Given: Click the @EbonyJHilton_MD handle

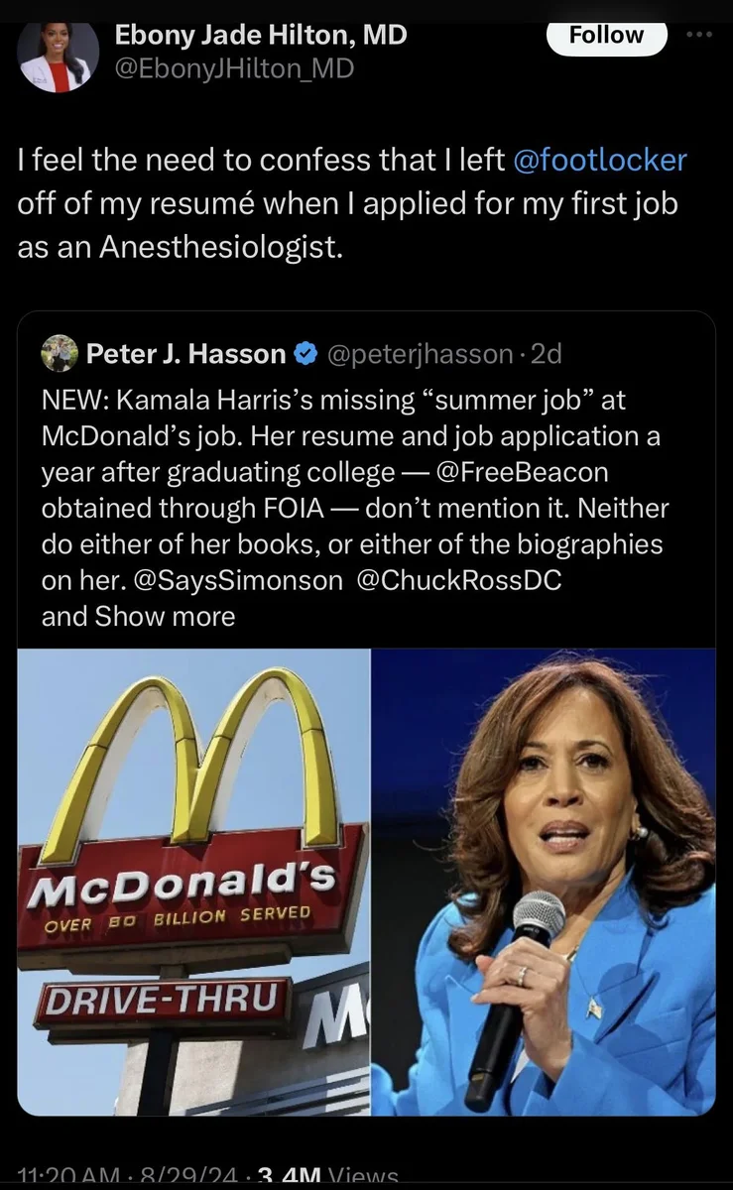Looking at the screenshot, I should click(x=235, y=67).
